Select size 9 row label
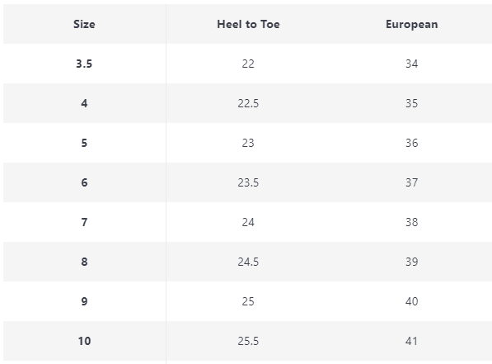The image size is (492, 364). click(84, 301)
